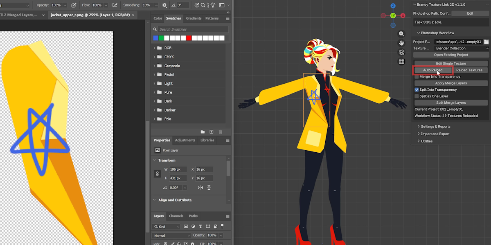
Task: Select the Blender viewport pan hand icon
Action: [401, 43]
